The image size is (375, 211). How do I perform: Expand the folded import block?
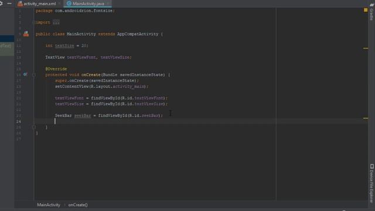pyautogui.click(x=33, y=22)
